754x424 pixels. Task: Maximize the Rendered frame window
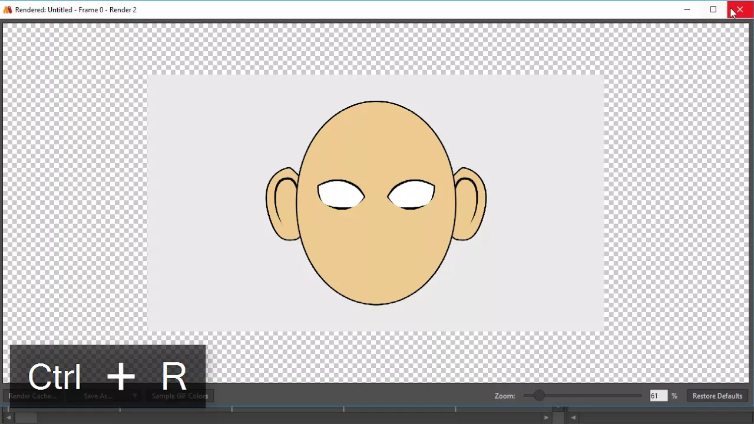point(713,9)
